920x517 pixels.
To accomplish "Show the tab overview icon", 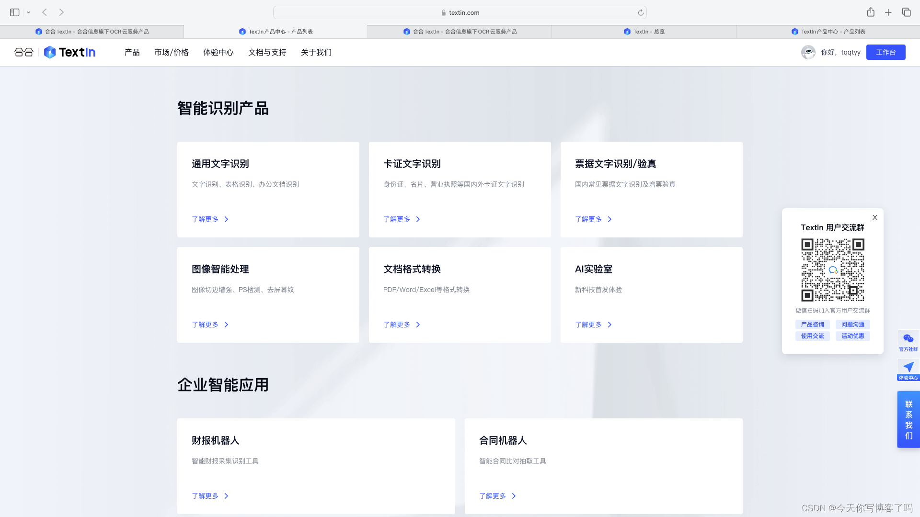I will [906, 12].
